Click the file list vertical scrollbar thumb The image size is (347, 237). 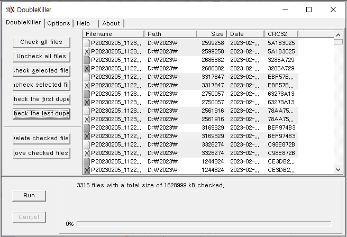pyautogui.click(x=338, y=42)
